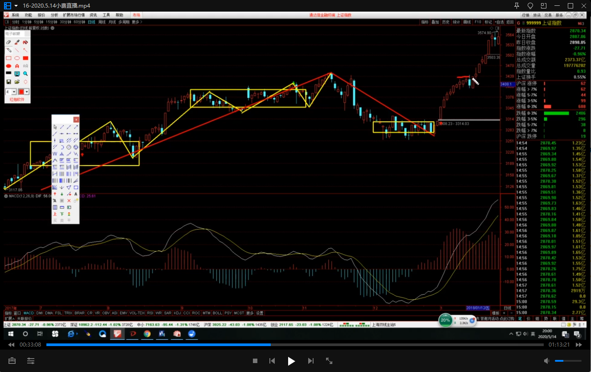Open the playlist panel icon at bottom-left

click(12, 360)
